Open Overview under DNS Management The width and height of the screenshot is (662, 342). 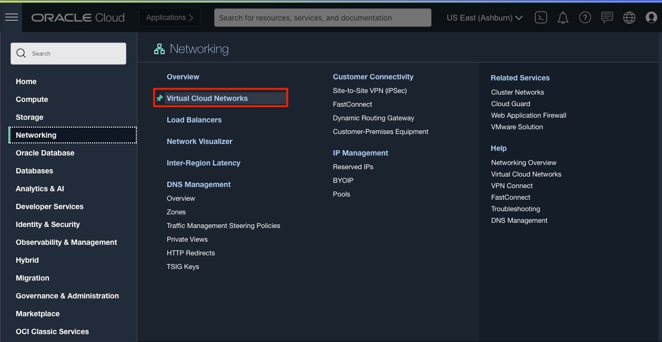click(181, 198)
